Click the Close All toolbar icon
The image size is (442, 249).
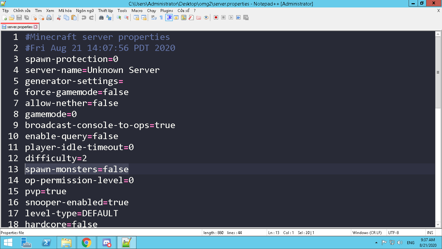point(41,18)
